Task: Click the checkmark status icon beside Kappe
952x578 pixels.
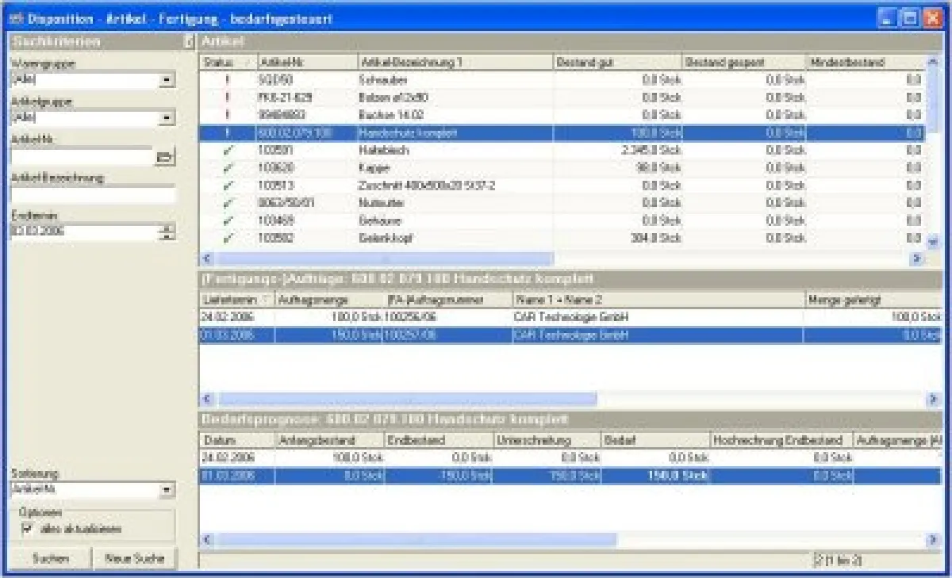Action: point(228,167)
